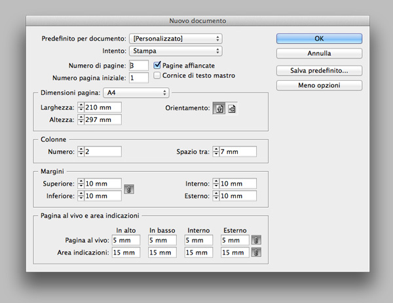Viewport: 393px width, 303px height.
Task: Click Pagina al vivo Interno field
Action: [x=198, y=240]
